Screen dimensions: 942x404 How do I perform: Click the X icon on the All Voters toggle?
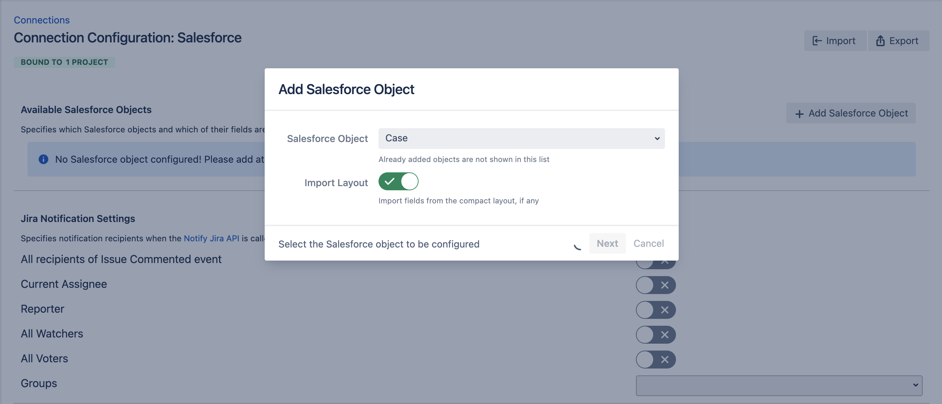click(x=665, y=360)
